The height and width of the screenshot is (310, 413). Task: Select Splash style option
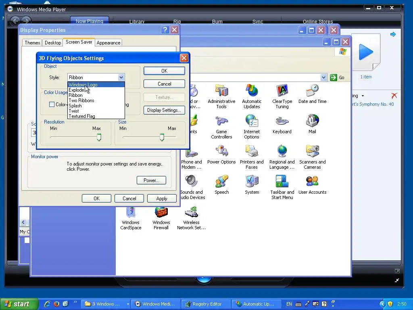click(96, 106)
